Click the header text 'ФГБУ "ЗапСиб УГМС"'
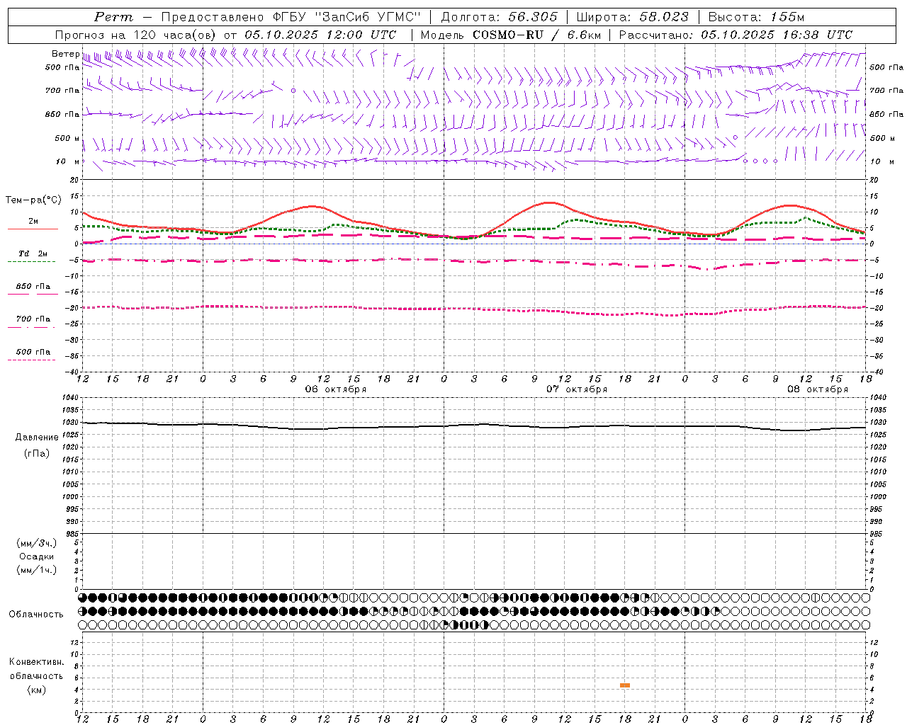Viewport: 907px width, 725px height. pyautogui.click(x=347, y=17)
